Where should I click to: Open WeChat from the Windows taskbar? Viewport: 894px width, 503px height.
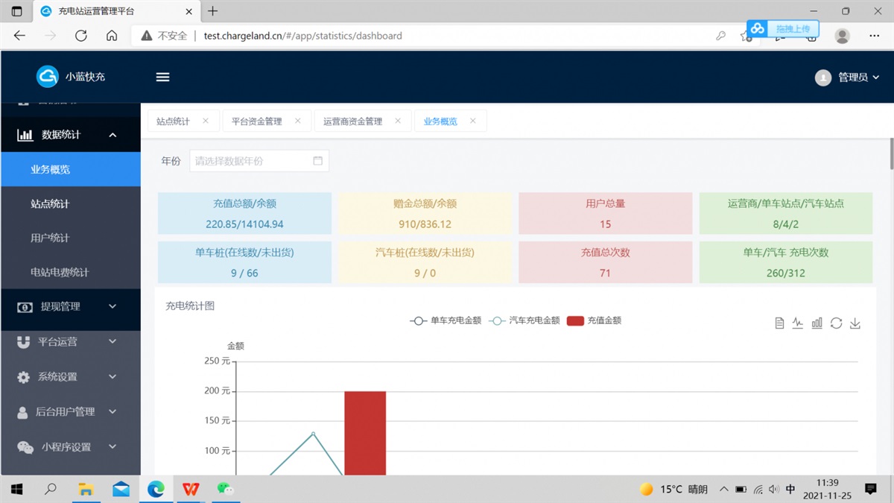coord(225,489)
